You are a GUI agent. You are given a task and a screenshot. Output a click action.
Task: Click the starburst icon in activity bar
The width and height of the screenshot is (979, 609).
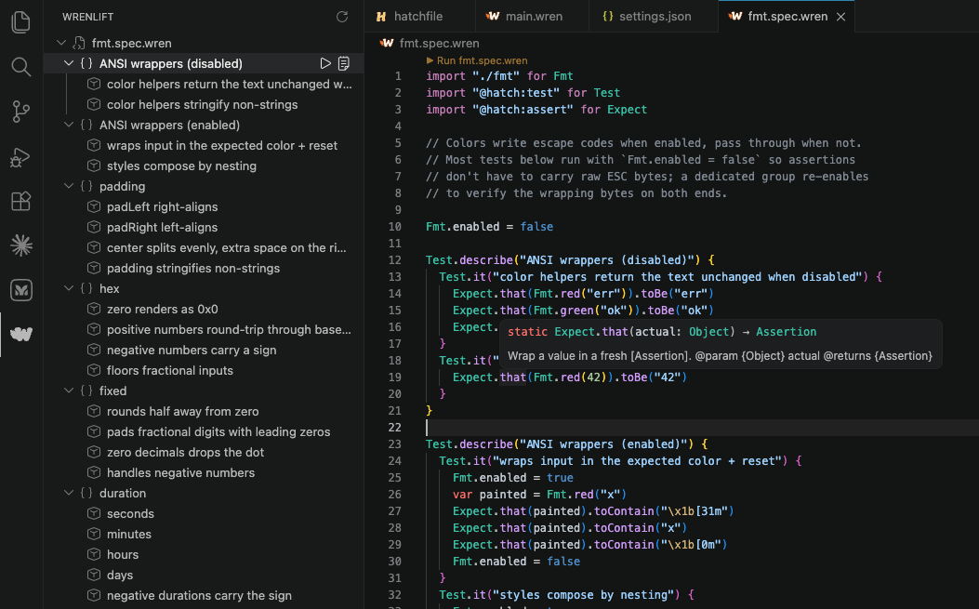(x=21, y=245)
